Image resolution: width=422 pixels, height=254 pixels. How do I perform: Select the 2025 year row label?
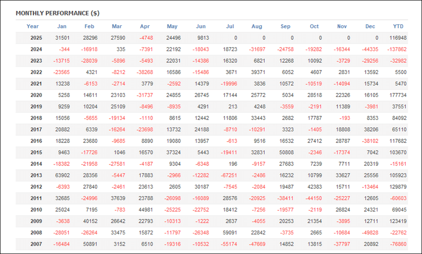click(x=36, y=38)
